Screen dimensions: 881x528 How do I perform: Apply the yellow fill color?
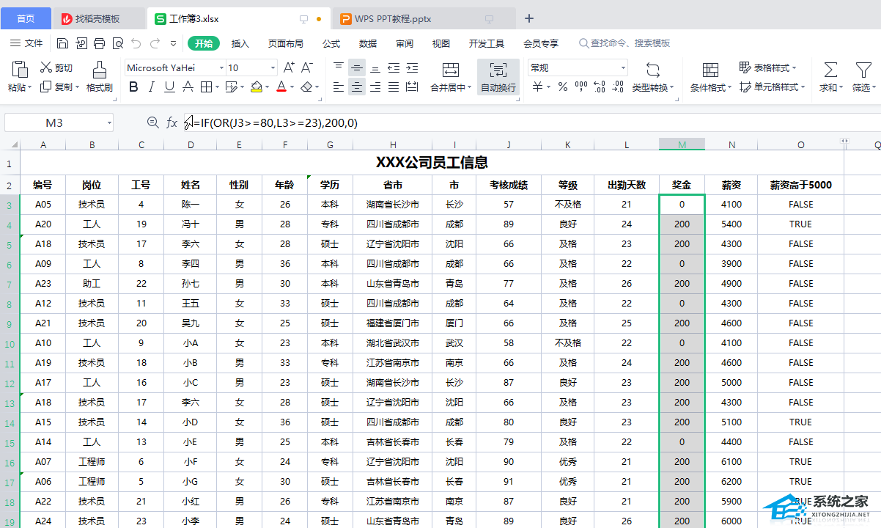[x=256, y=87]
